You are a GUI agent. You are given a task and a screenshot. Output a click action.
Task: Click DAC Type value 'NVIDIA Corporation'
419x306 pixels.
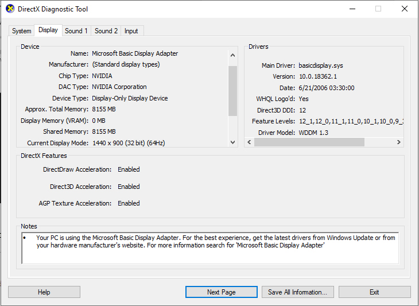click(119, 87)
